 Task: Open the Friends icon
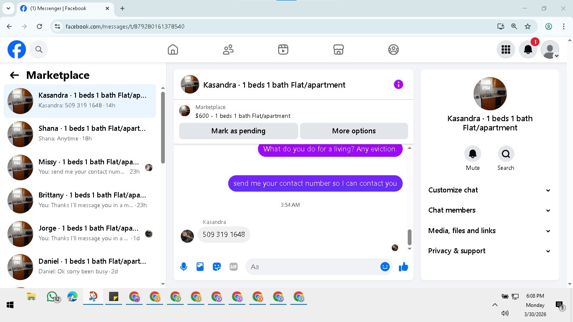(x=228, y=49)
